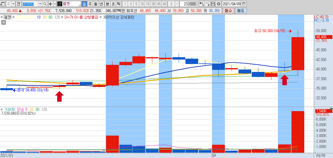The image size is (333, 158).
Task: Toggle the 종가 단순 moving average marker
Action: pyautogui.click(x=14, y=17)
